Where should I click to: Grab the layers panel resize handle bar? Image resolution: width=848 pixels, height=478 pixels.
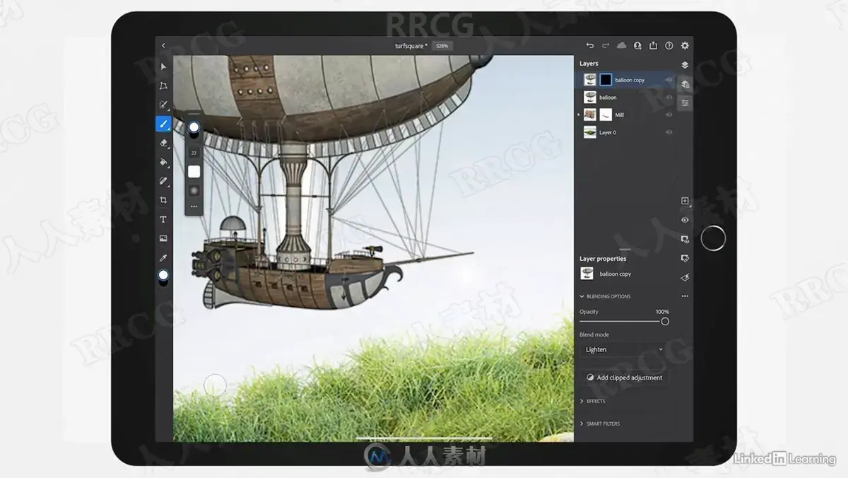point(625,250)
